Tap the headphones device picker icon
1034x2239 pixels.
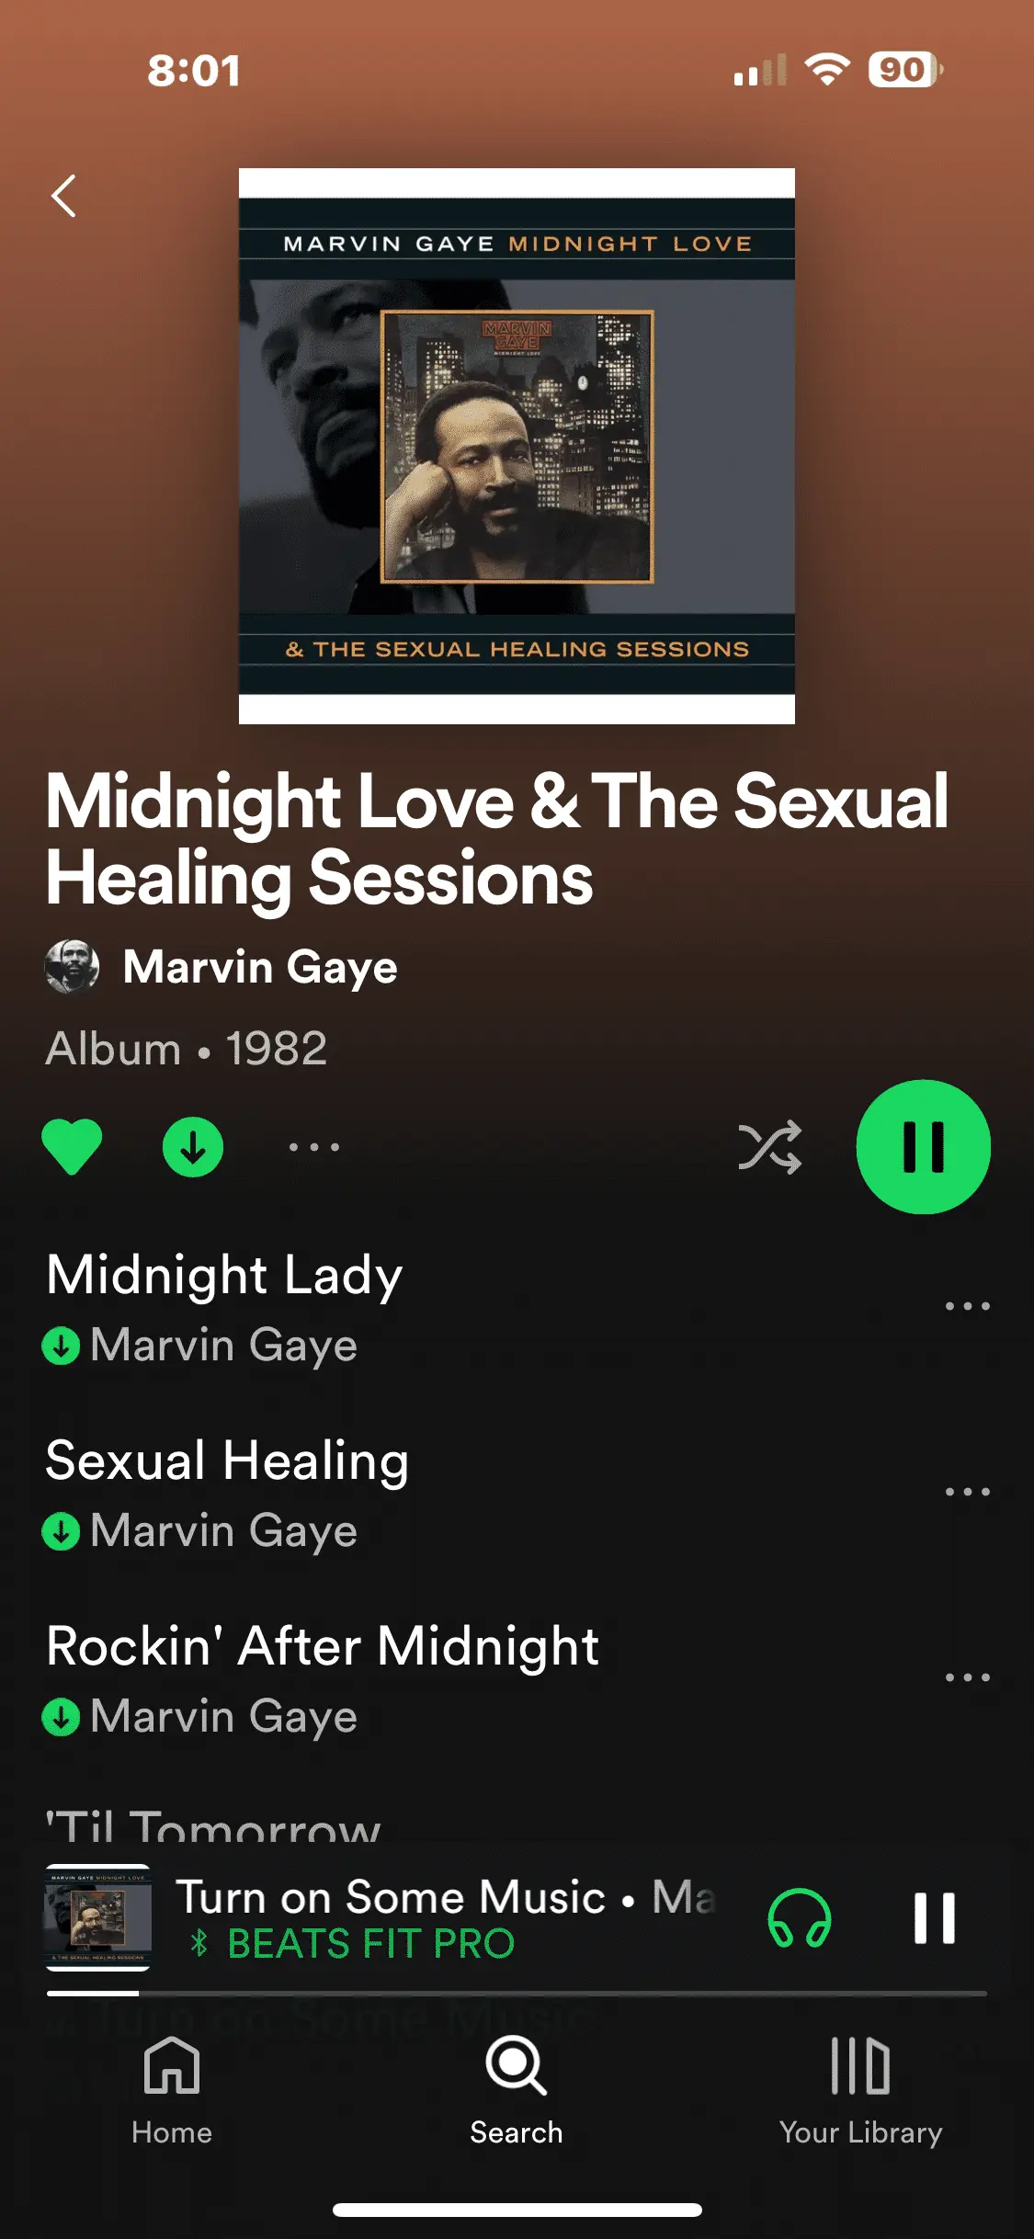(800, 1918)
